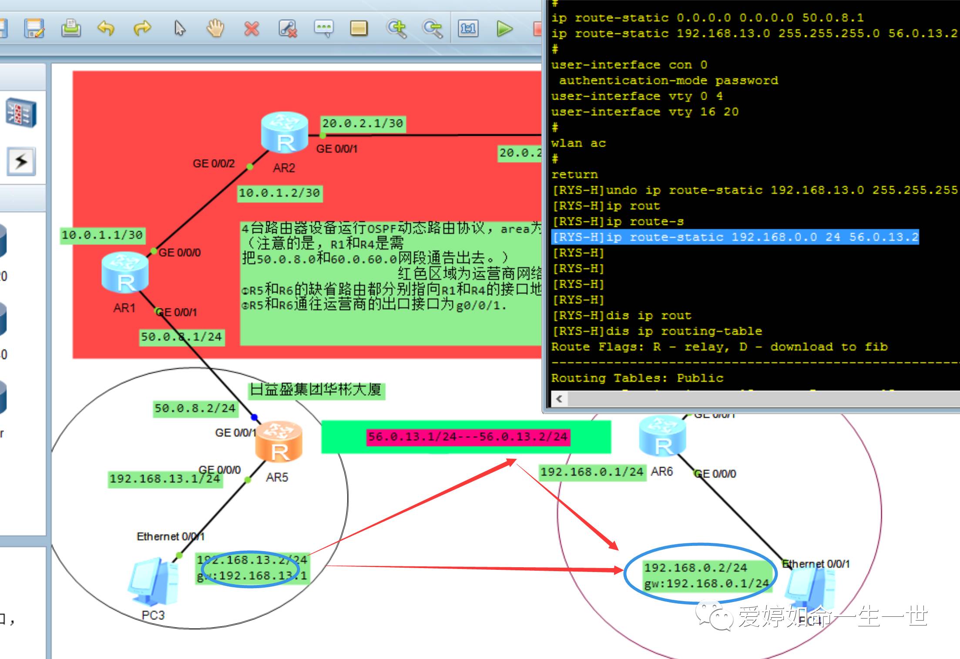The width and height of the screenshot is (960, 659).
Task: Click the Print topology icon
Action: pos(70,29)
